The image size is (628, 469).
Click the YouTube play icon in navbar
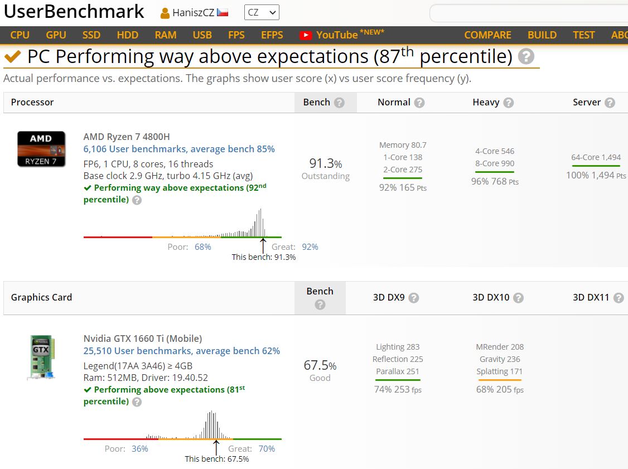coord(305,35)
